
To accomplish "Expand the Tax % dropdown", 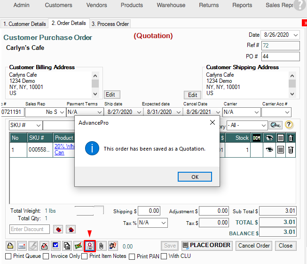I will click(164, 223).
